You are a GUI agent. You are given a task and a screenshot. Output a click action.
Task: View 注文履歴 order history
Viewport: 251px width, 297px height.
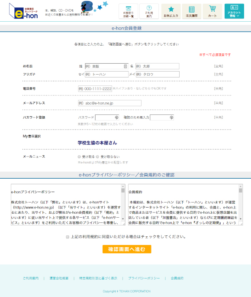[191, 11]
